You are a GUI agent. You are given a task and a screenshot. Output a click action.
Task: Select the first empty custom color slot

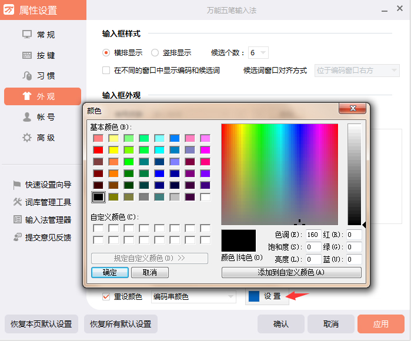coord(98,228)
